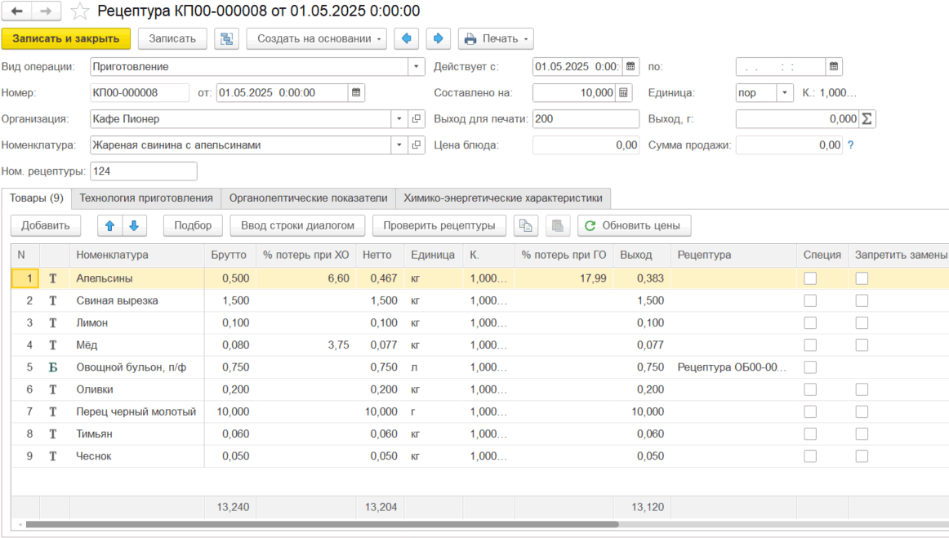Click the horizontal scrollbar under the table

tap(319, 524)
